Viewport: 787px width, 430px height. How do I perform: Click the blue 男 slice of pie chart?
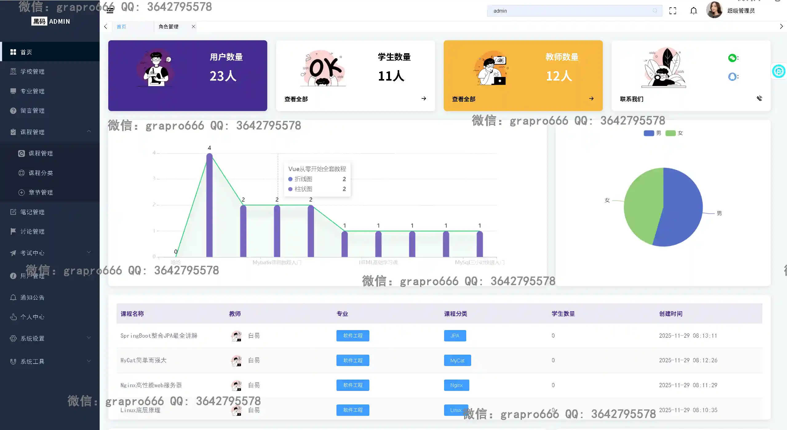point(683,206)
